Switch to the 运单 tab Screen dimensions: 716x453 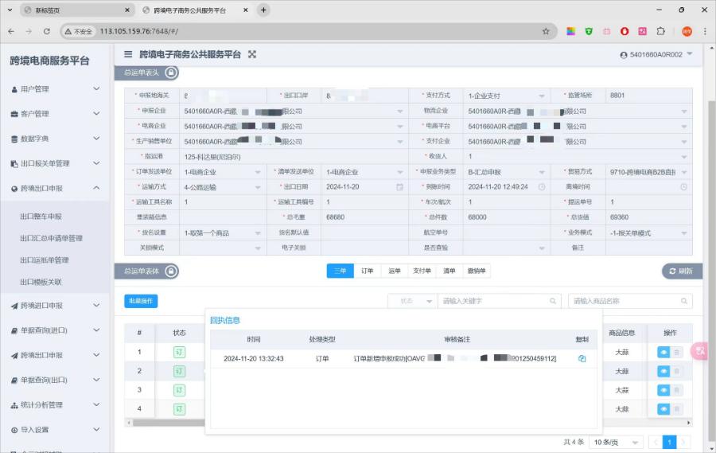coord(395,271)
